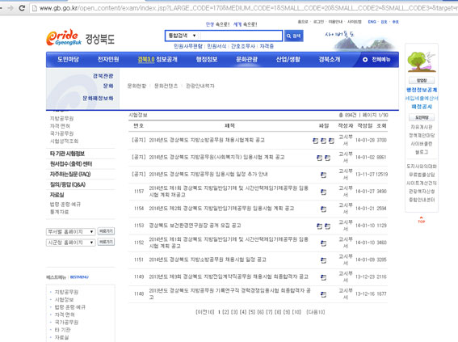Screen dimensions: 458x342
Task: Click the search text input box
Action: pos(241,36)
